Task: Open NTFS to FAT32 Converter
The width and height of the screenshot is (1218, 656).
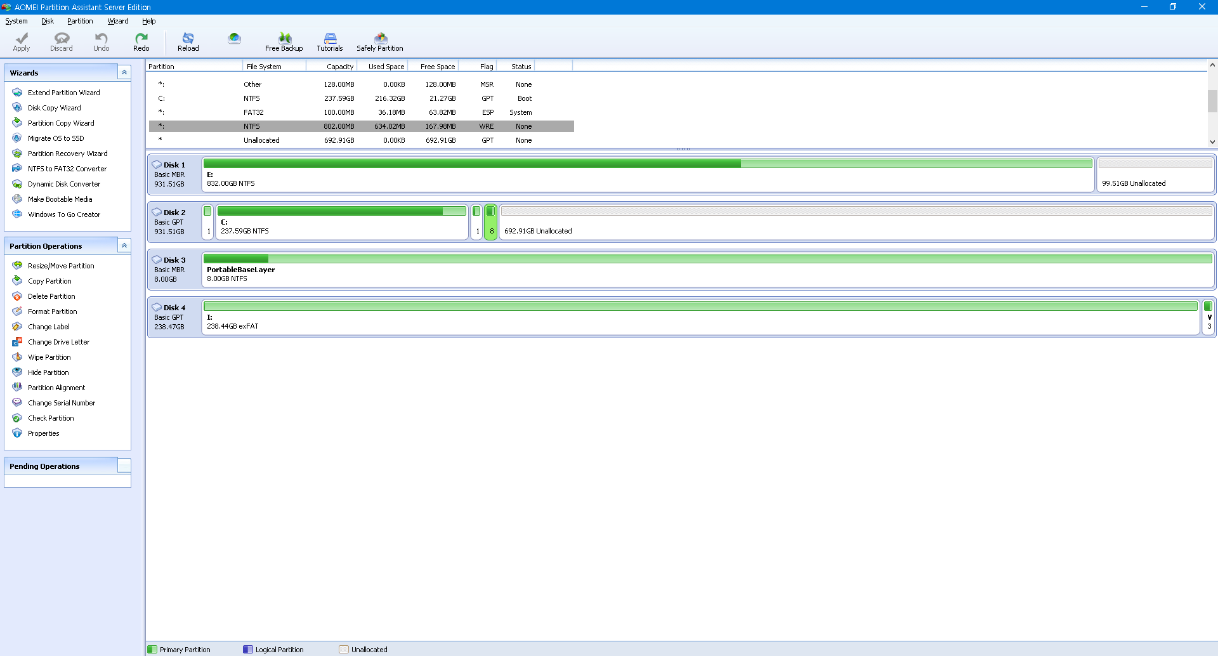Action: coord(67,169)
